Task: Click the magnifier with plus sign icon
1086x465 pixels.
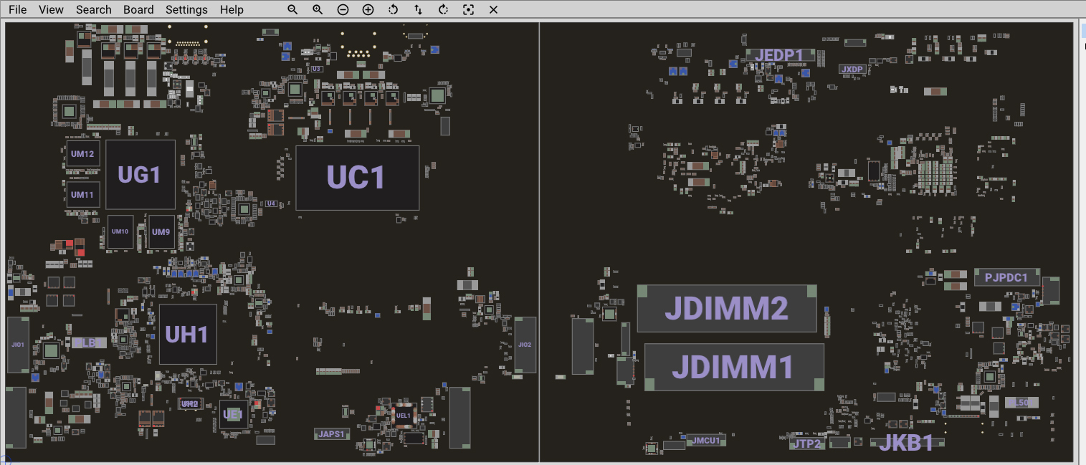Action: click(318, 10)
